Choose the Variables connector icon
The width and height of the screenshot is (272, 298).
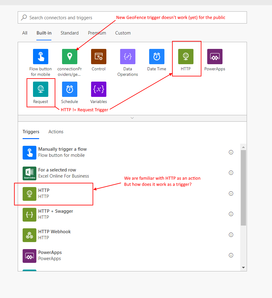(99, 89)
